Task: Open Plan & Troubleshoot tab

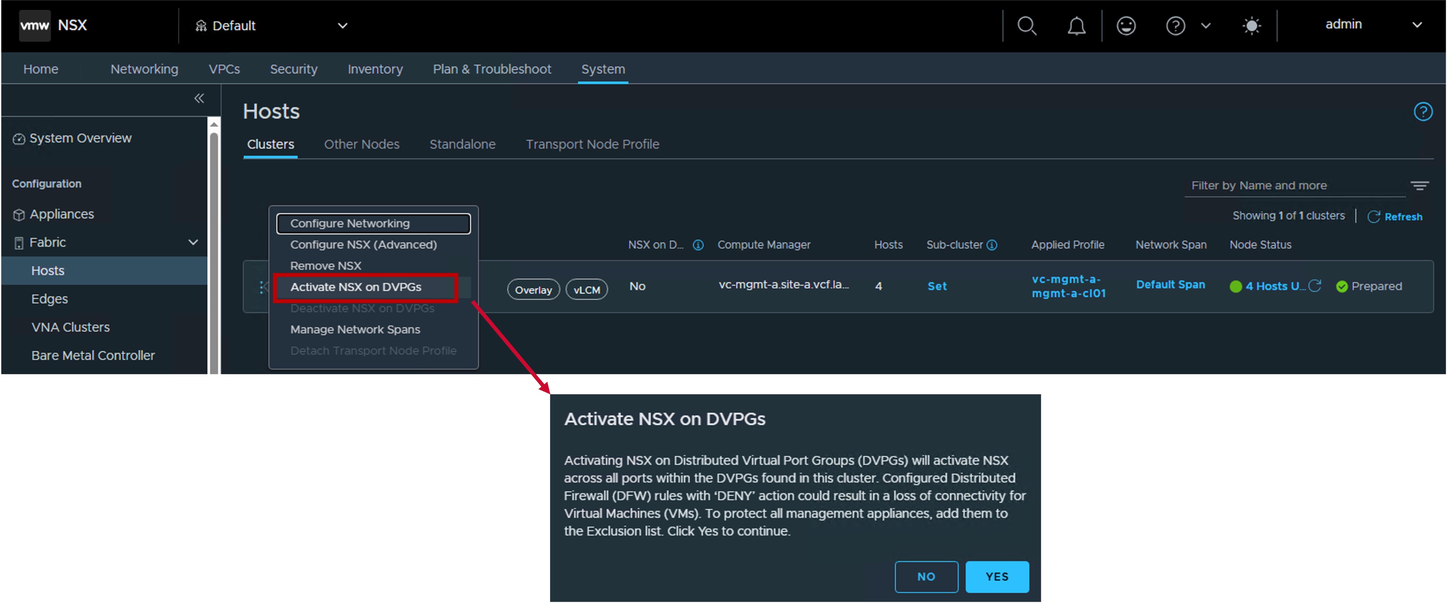Action: (x=492, y=69)
